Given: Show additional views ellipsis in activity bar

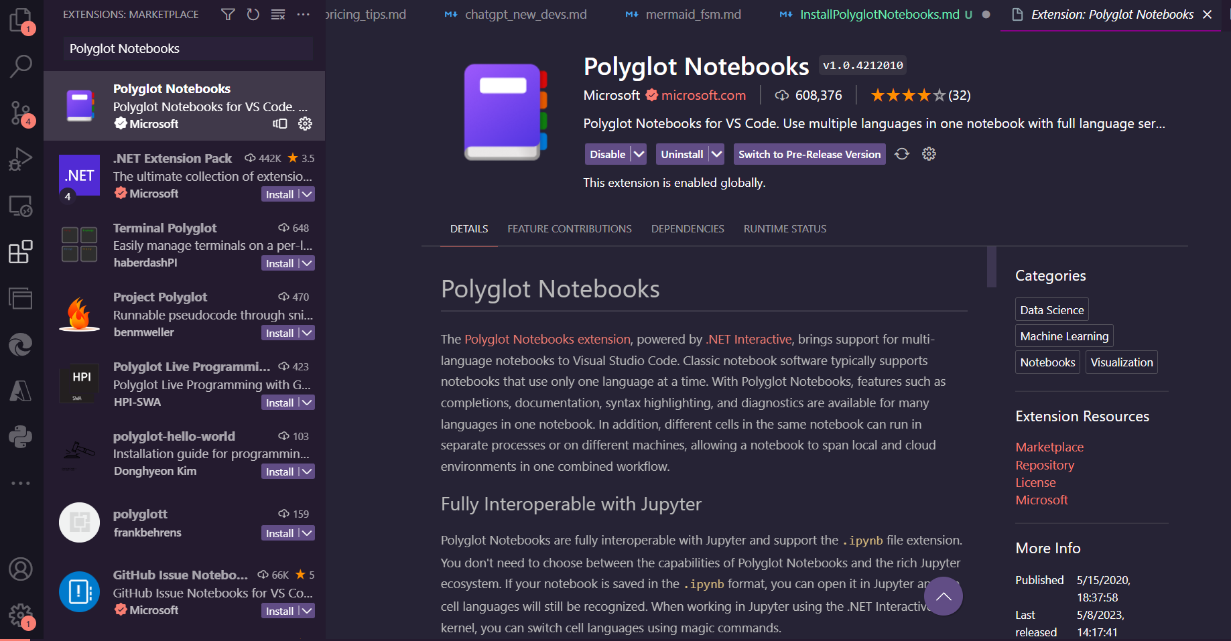Looking at the screenshot, I should 21,483.
